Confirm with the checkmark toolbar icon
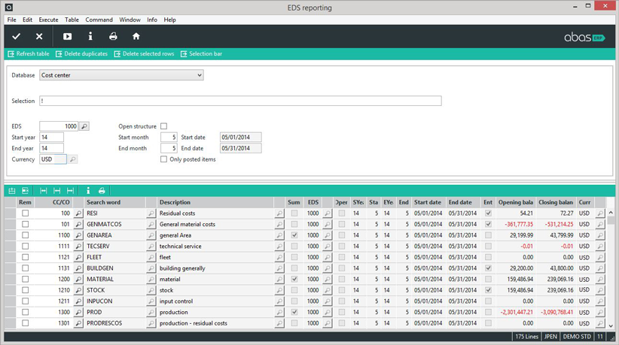The image size is (619, 345). [x=16, y=36]
